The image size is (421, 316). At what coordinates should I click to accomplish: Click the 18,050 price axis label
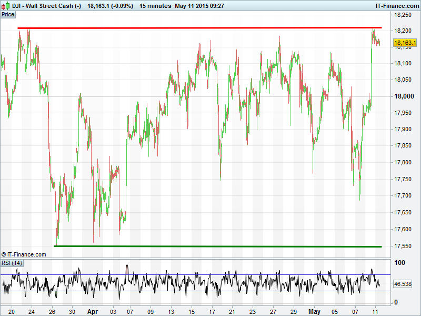coord(403,80)
